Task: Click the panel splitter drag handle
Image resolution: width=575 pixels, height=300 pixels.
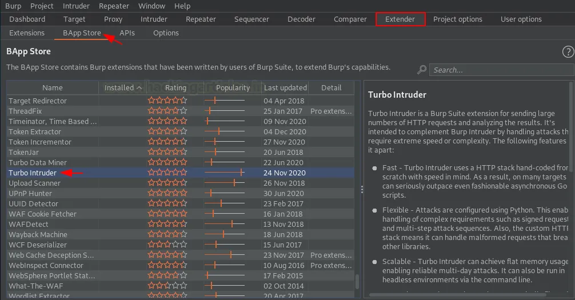Action: (361, 189)
